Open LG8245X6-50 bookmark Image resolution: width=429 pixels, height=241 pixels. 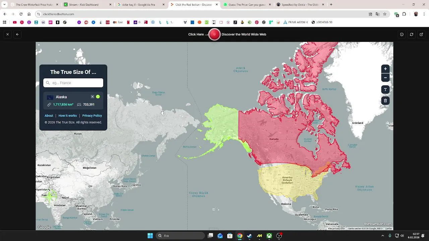[x=322, y=22]
